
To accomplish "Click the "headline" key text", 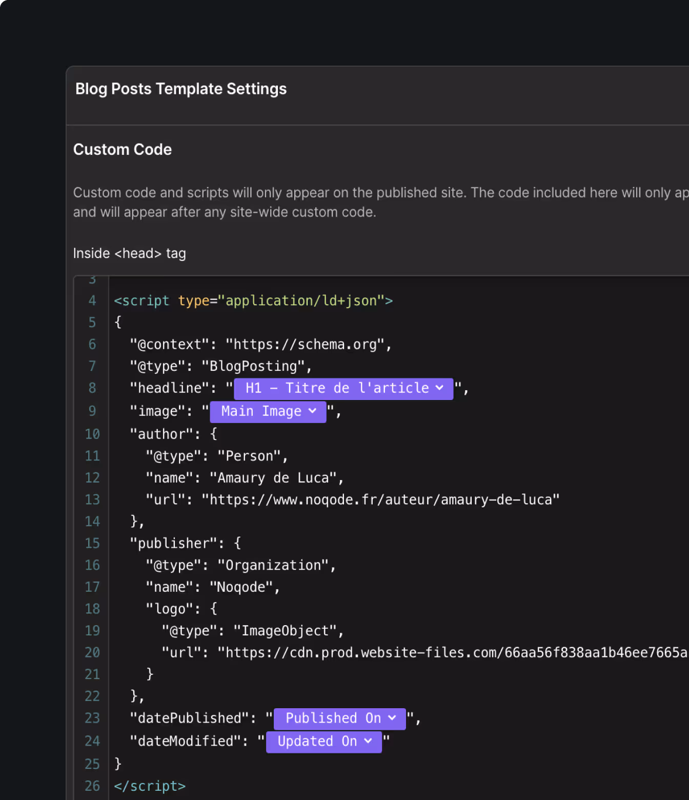I will point(170,389).
